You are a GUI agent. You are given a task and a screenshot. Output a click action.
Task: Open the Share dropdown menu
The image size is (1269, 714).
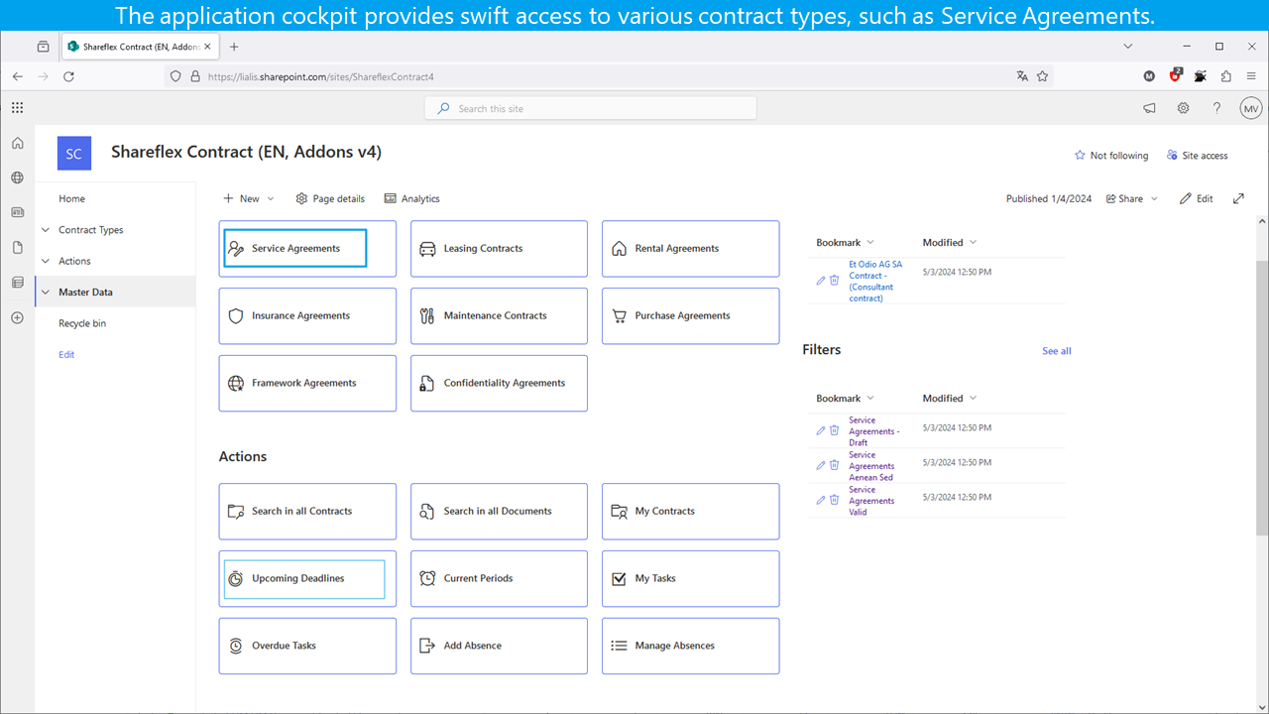[1132, 198]
